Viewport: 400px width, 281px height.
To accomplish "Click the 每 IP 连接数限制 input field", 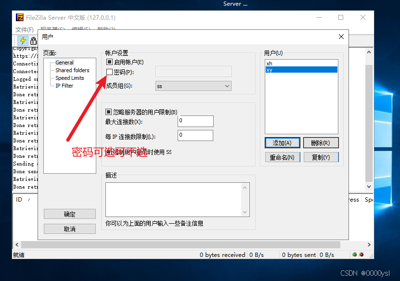I will 195,135.
